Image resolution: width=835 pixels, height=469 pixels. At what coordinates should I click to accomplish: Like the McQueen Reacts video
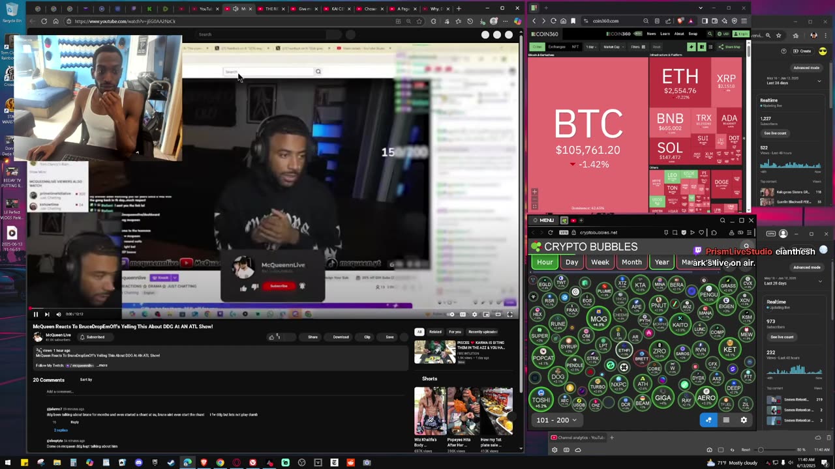point(273,337)
